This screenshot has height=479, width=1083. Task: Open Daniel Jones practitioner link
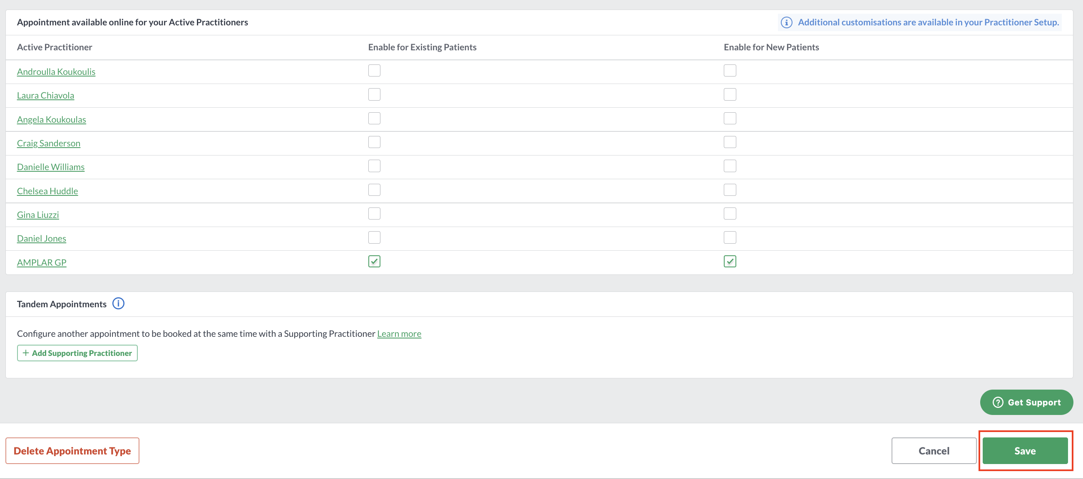(41, 239)
